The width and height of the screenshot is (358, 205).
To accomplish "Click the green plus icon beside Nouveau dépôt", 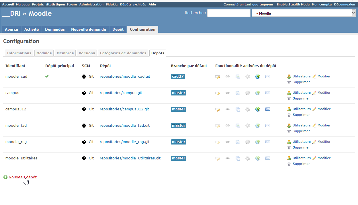I will pyautogui.click(x=5, y=177).
